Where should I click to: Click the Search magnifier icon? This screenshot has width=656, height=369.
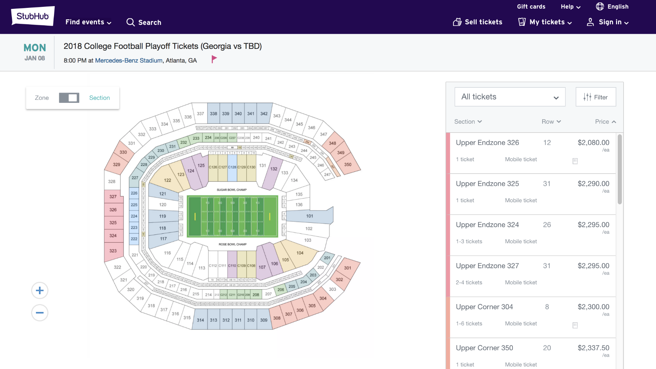130,22
